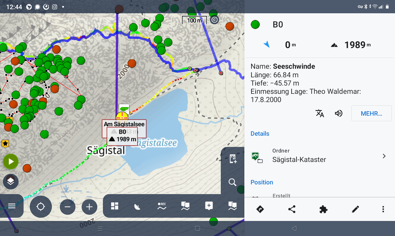Zoom in on the map
Image resolution: width=395 pixels, height=236 pixels.
click(x=89, y=207)
